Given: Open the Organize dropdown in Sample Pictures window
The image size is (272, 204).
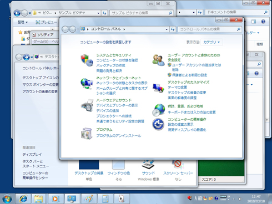Looking at the screenshot, I should pyautogui.click(x=23, y=22).
